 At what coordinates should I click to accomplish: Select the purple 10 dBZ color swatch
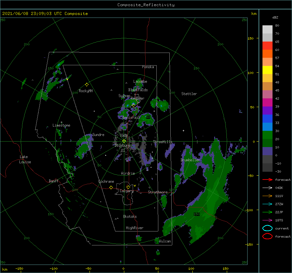tap(267, 151)
